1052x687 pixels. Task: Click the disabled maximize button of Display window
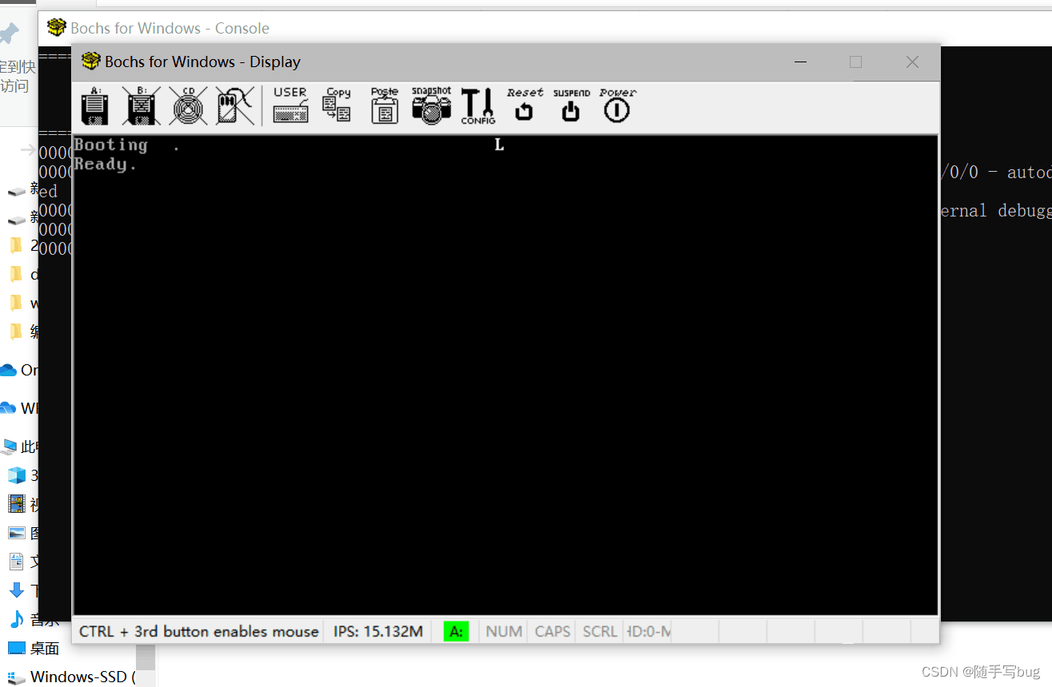[856, 62]
